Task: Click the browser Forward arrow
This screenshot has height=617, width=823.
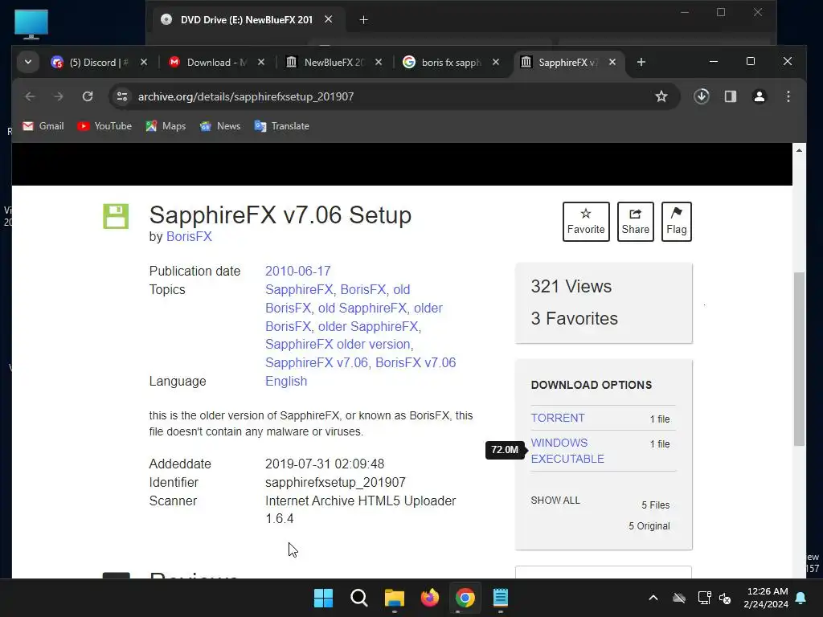Action: coord(58,96)
